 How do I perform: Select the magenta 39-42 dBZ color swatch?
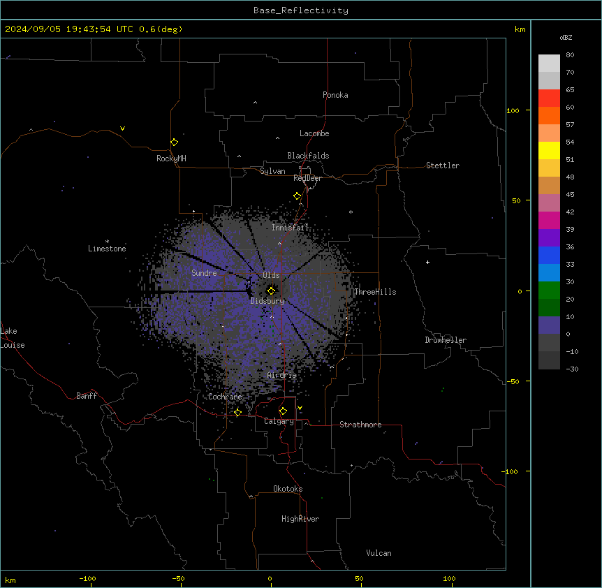(549, 220)
